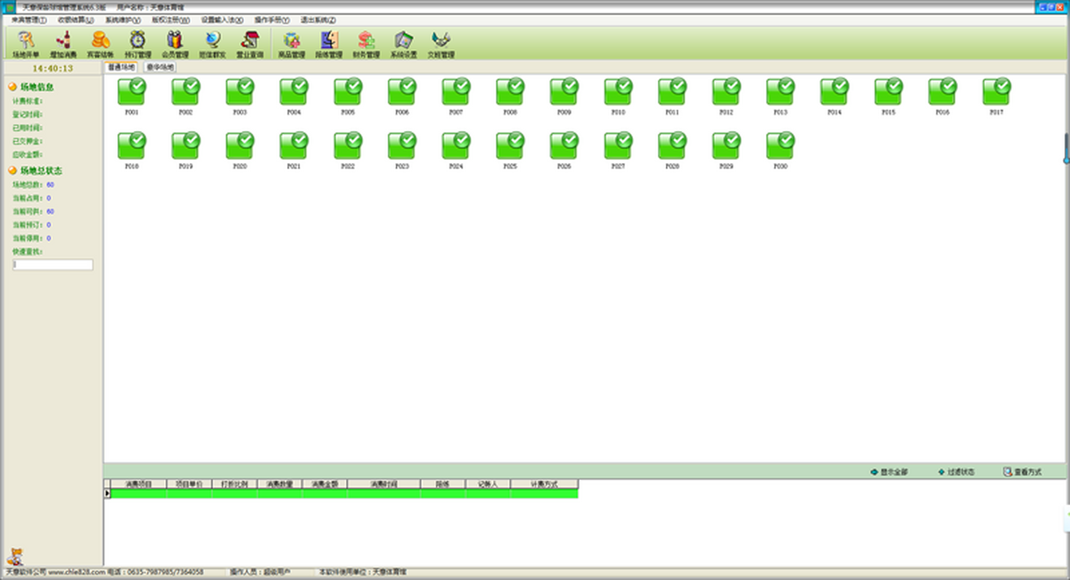
Task: Focus the 快速查找 search input field
Action: coord(53,265)
